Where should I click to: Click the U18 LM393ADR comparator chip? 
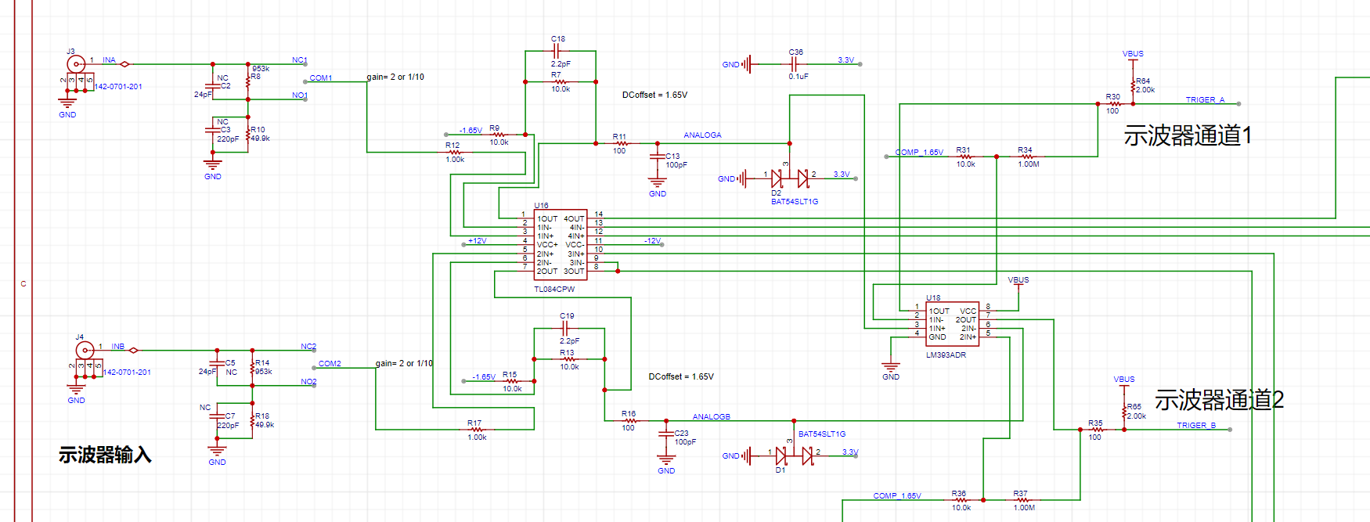tap(952, 324)
